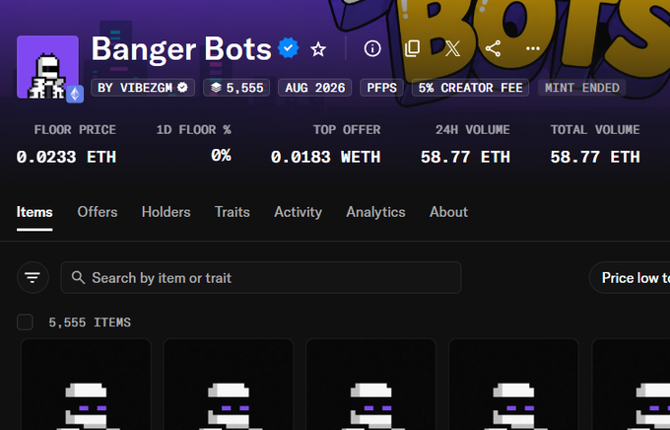Click the 1D floor 0% value
The image size is (670, 430).
(221, 156)
